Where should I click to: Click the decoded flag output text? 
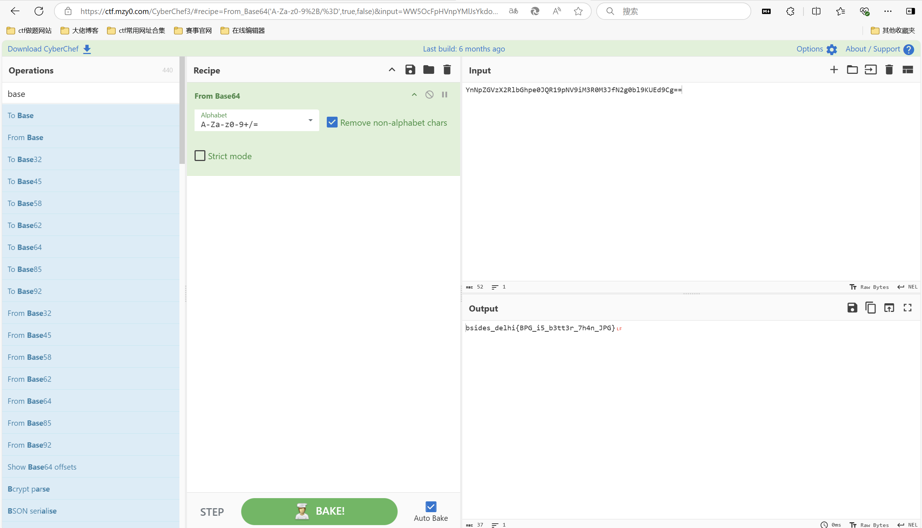coord(540,328)
